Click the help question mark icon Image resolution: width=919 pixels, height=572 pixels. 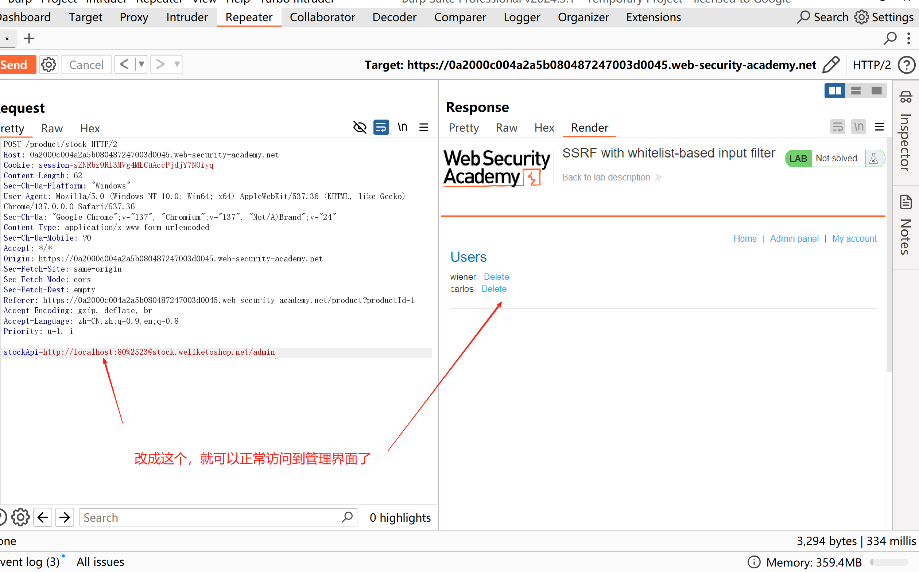[907, 65]
